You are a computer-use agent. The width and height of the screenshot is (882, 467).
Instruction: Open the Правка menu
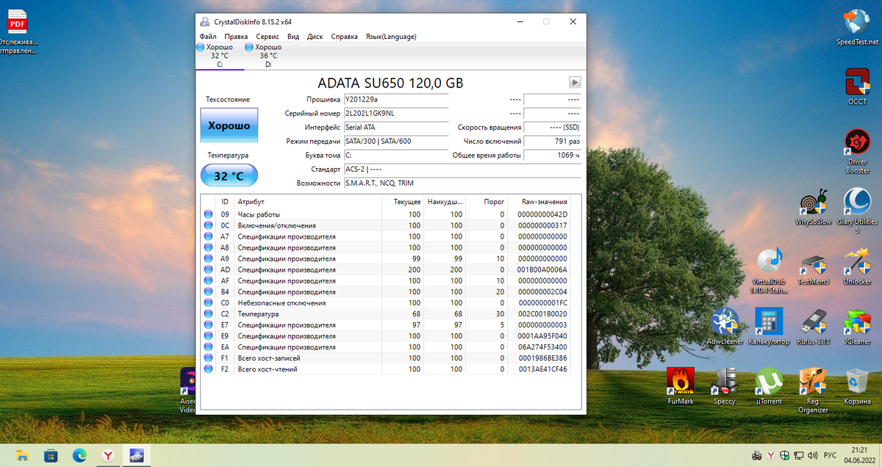pos(236,37)
